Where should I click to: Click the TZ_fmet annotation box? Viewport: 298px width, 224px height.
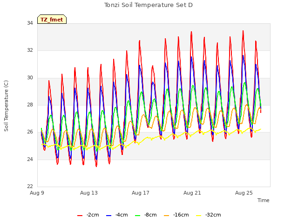point(52,19)
